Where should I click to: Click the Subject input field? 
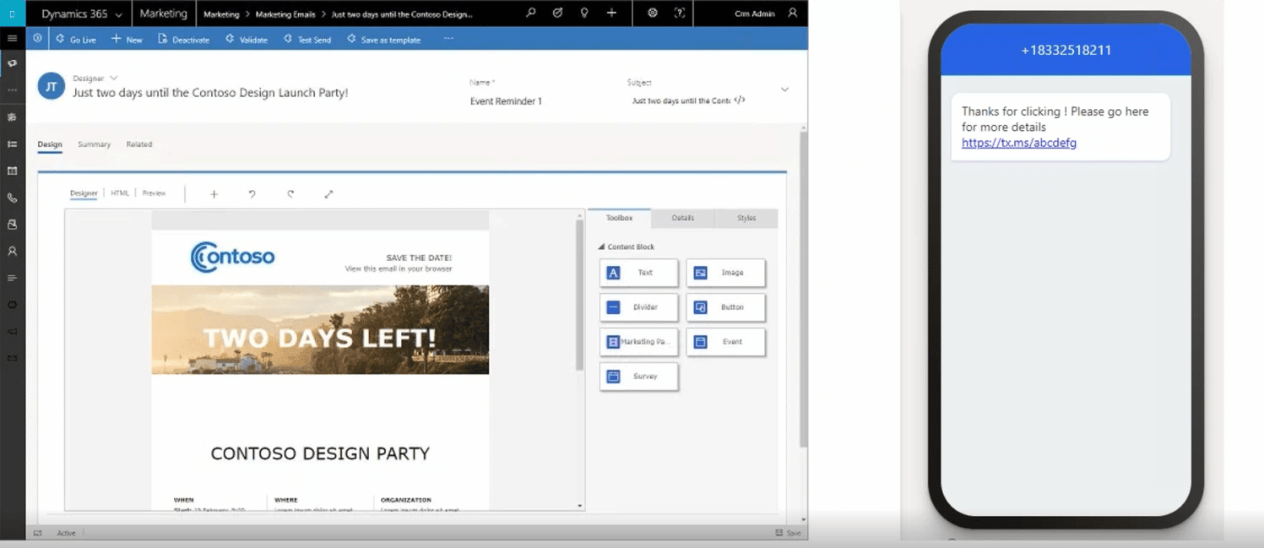coord(681,100)
